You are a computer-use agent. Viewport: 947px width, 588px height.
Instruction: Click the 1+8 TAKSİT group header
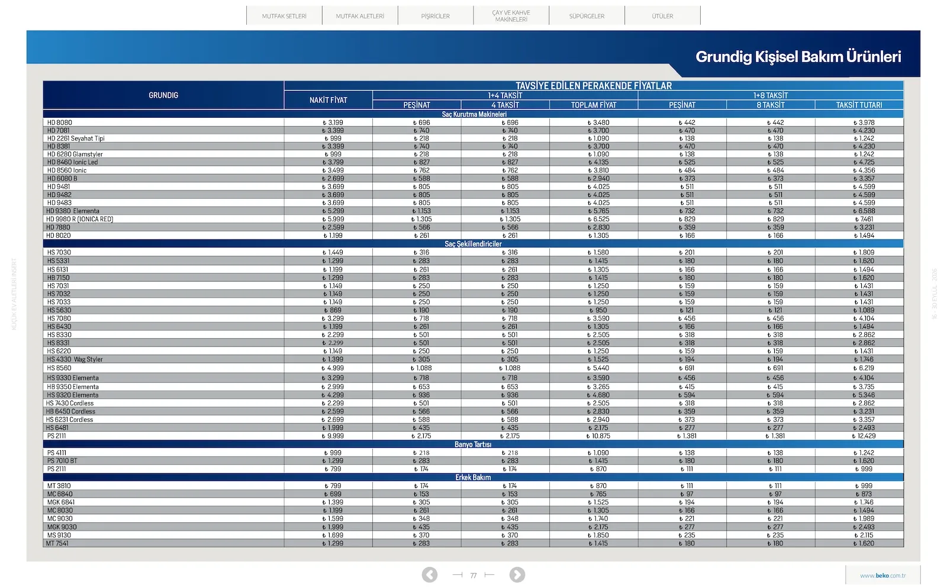(x=771, y=95)
